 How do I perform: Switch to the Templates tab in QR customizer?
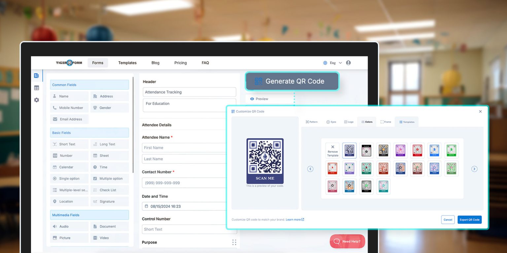point(407,122)
